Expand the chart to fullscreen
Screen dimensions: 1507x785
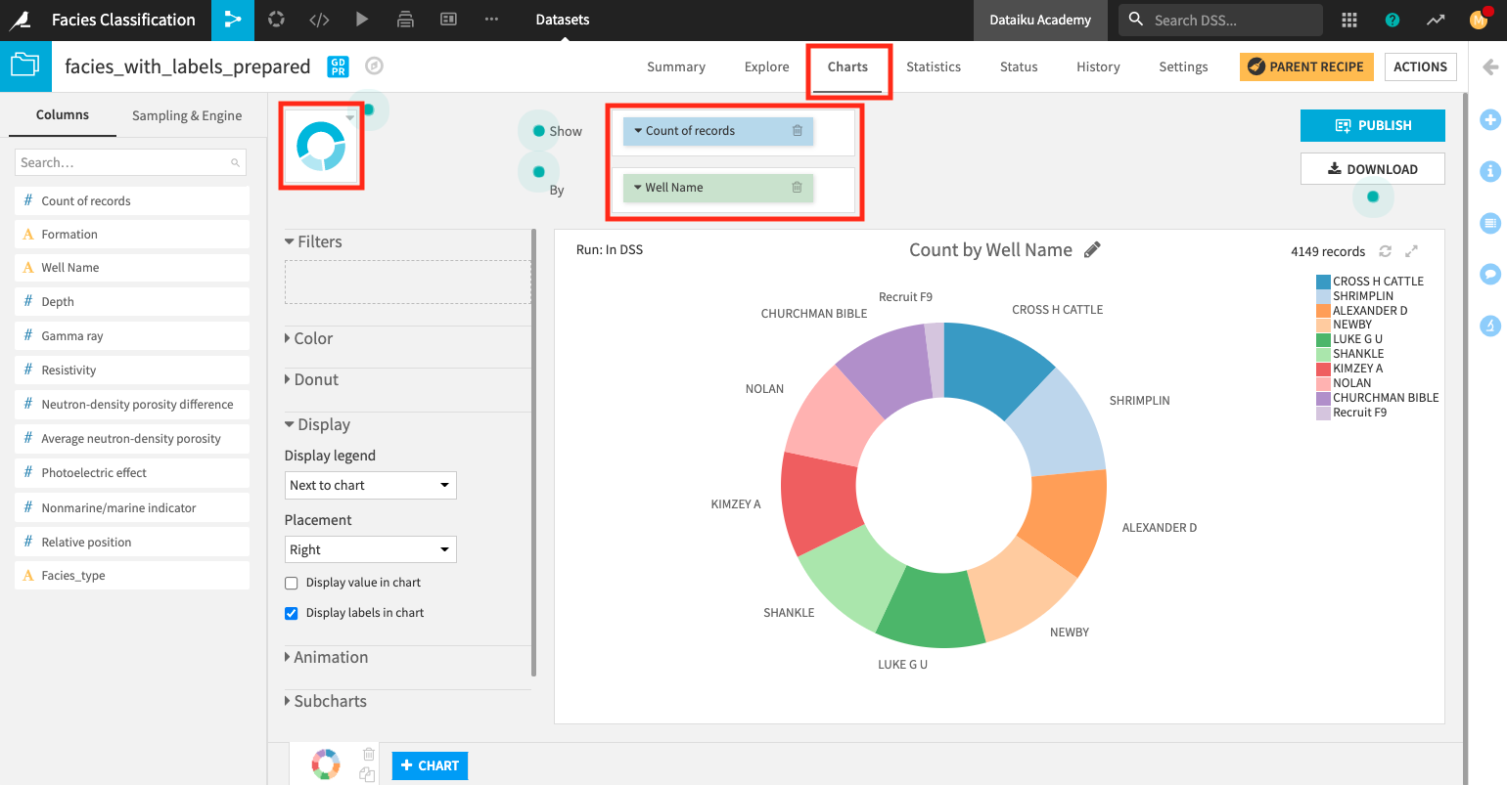[1411, 251]
